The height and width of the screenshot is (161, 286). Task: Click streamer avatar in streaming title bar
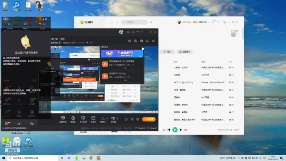coord(121,32)
